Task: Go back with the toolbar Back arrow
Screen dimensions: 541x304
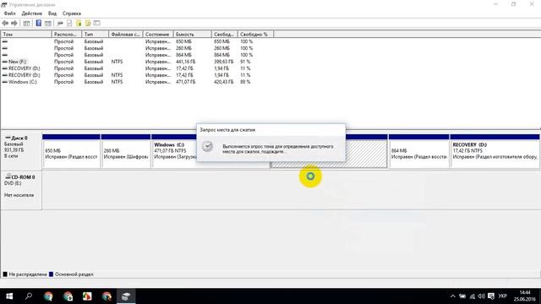Action: click(x=5, y=23)
